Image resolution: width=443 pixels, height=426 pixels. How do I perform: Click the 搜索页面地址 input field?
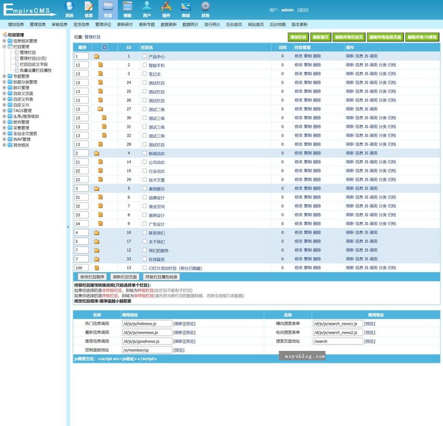point(338,341)
